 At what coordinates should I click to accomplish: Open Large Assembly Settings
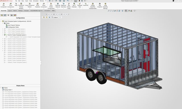(105, 6)
